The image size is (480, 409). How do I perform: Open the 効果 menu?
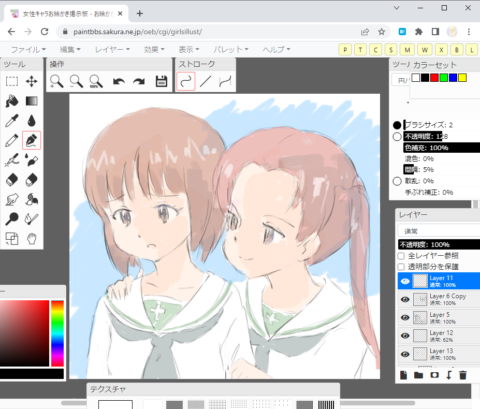[154, 50]
